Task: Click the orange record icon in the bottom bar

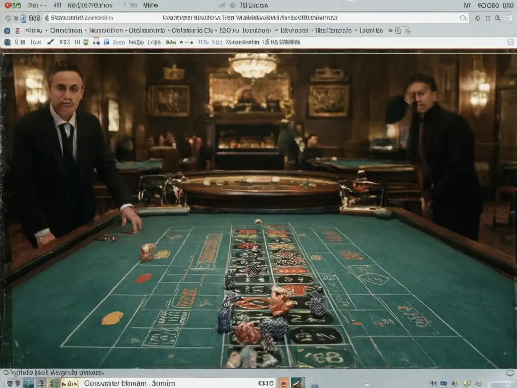Action: 283,383
